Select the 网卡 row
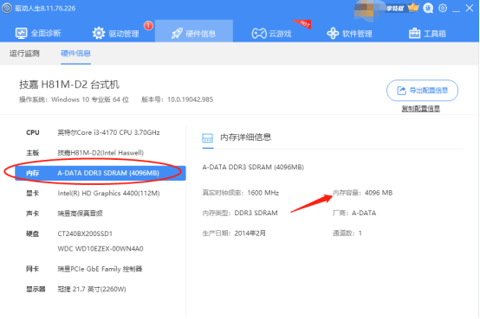This screenshot has height=319, width=480. click(101, 269)
